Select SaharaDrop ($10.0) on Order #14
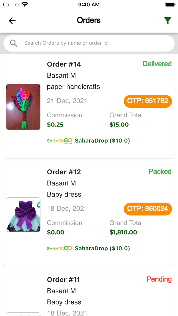Viewport: 178px width, 316px height. (102, 141)
